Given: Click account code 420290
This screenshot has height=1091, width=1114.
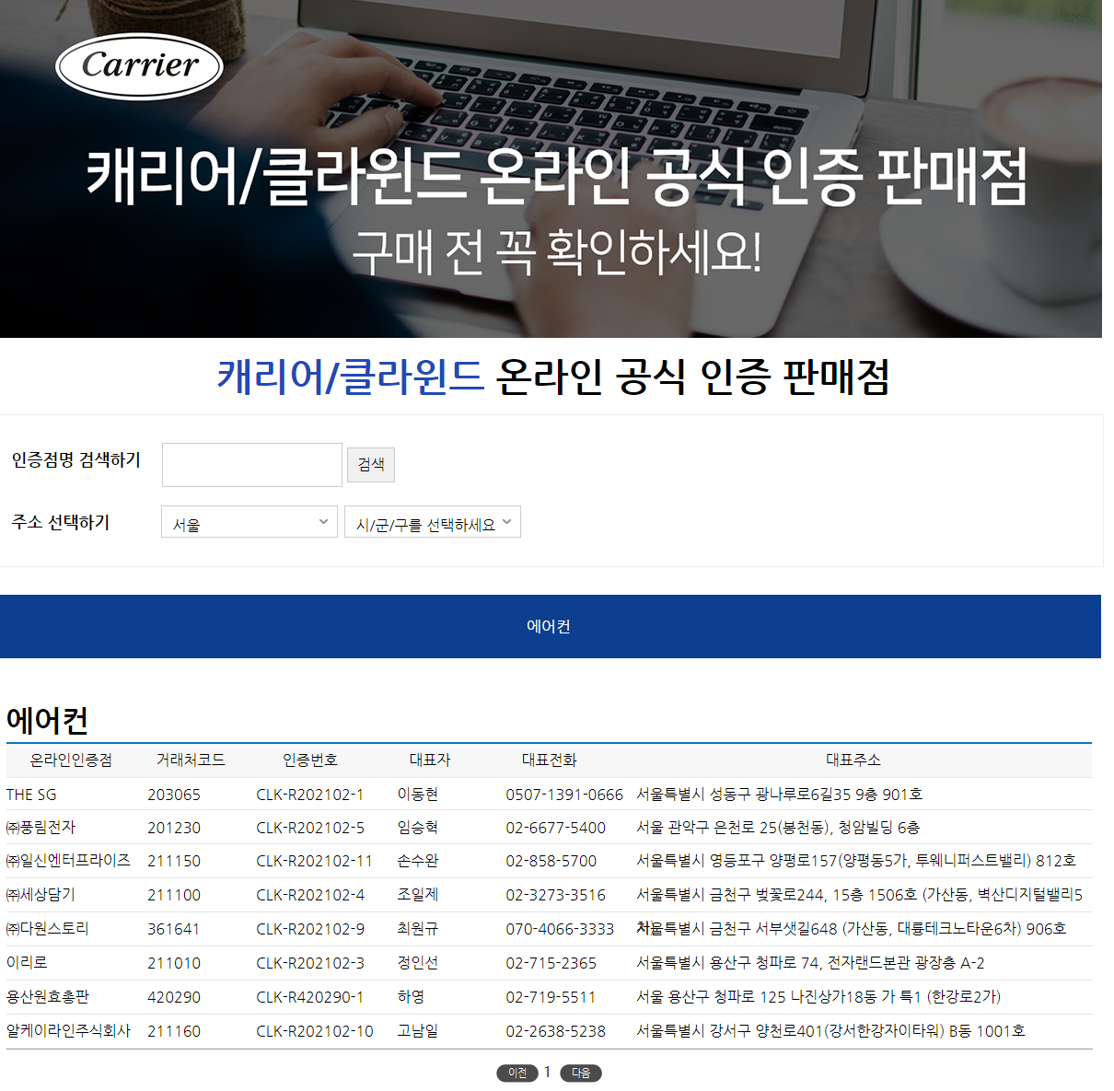Looking at the screenshot, I should pyautogui.click(x=174, y=997).
